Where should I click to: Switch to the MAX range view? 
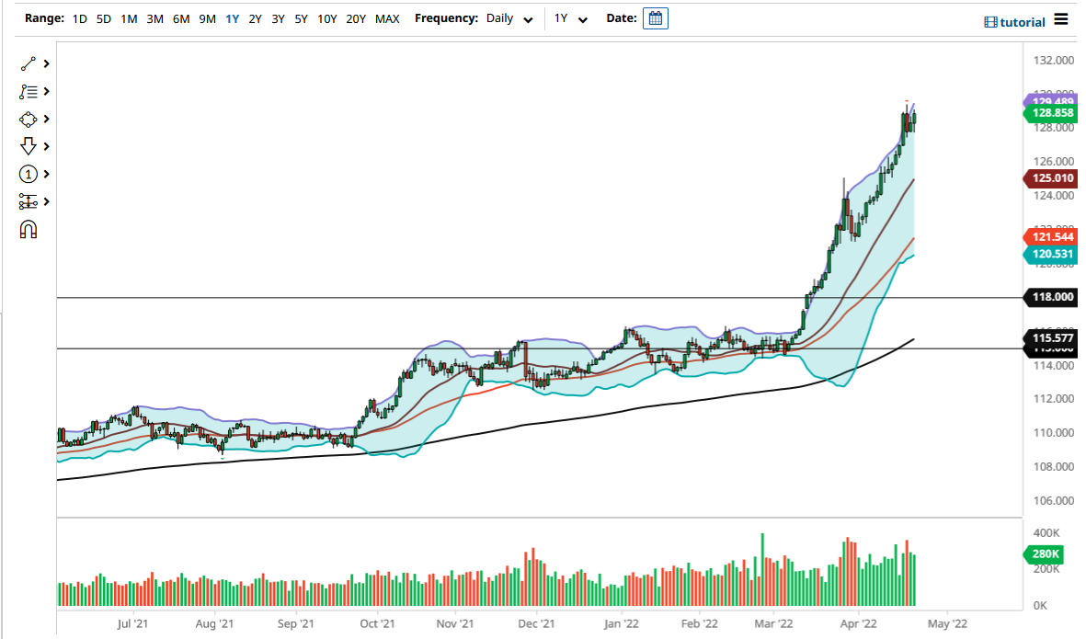(388, 18)
